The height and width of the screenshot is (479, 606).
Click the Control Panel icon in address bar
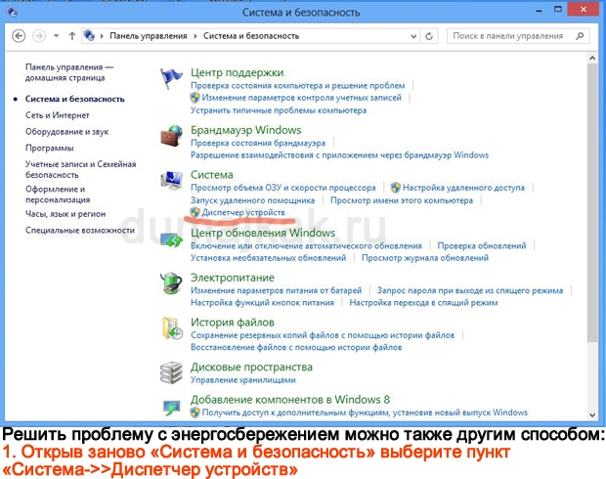pos(89,35)
